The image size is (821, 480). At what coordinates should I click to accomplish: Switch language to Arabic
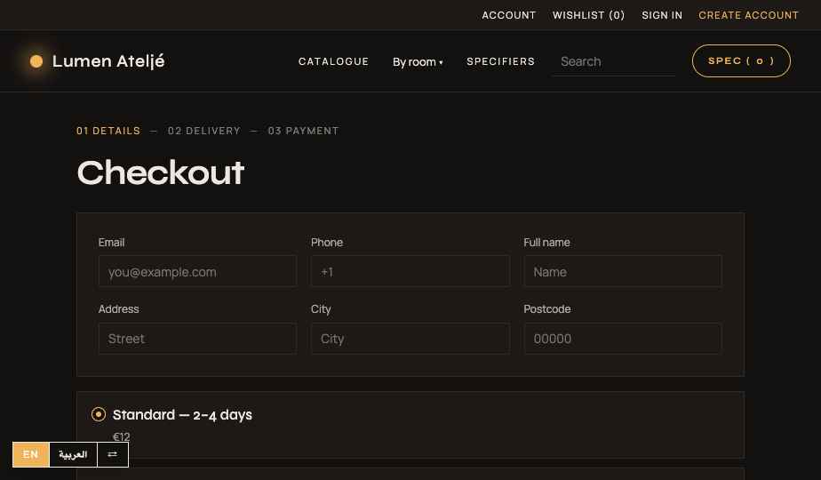point(73,454)
